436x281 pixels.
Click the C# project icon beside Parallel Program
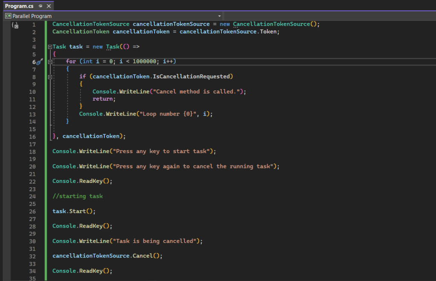point(8,16)
